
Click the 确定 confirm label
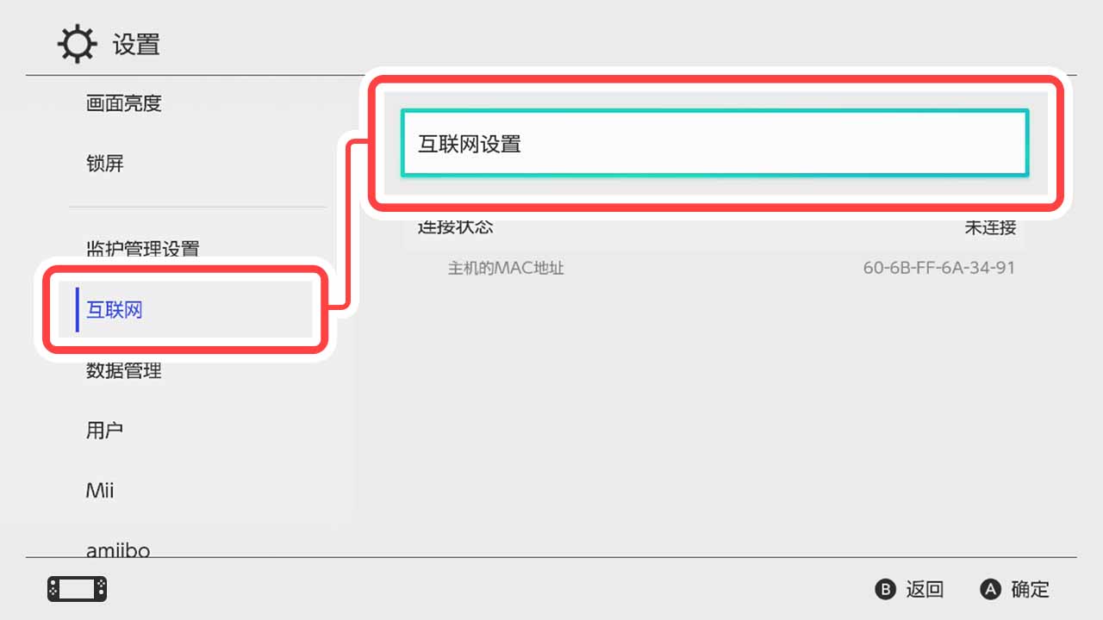(x=1030, y=589)
